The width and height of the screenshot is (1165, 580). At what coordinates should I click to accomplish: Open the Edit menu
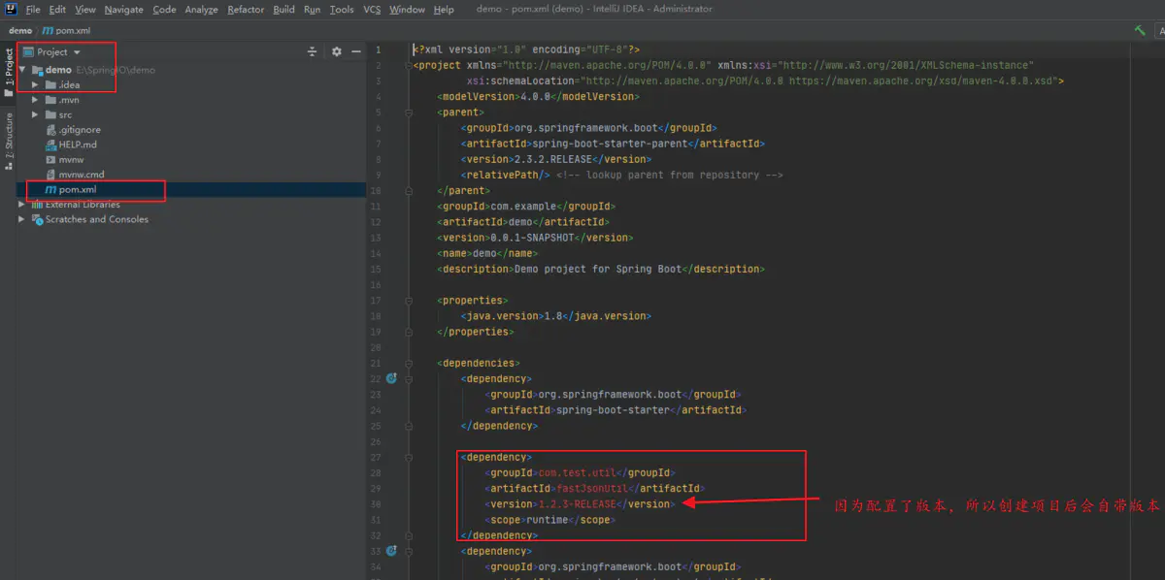(58, 10)
